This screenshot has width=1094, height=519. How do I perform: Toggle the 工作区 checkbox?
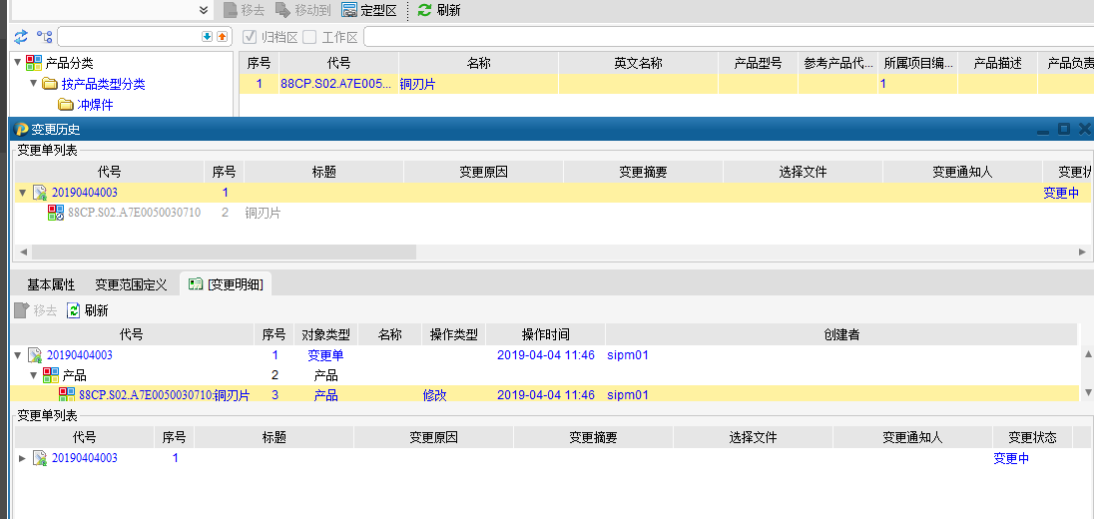pos(309,36)
